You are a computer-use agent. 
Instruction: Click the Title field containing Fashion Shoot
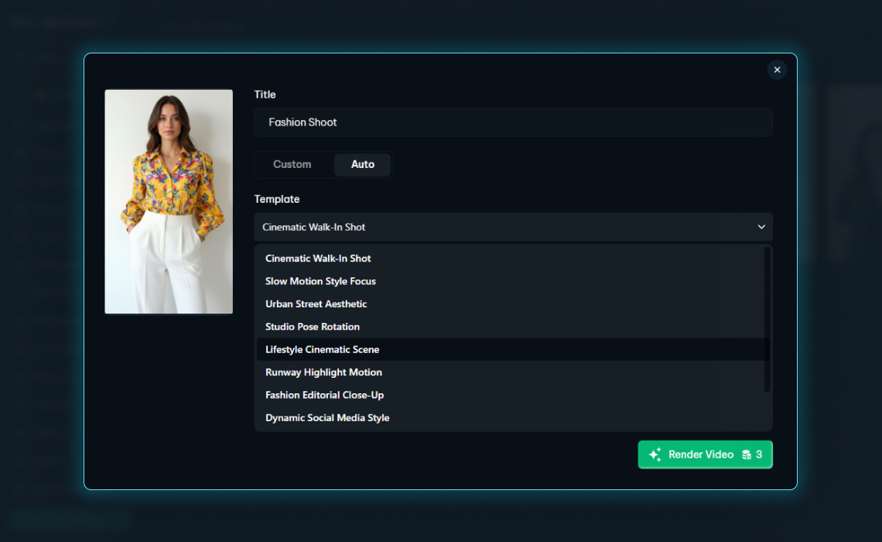coord(513,122)
